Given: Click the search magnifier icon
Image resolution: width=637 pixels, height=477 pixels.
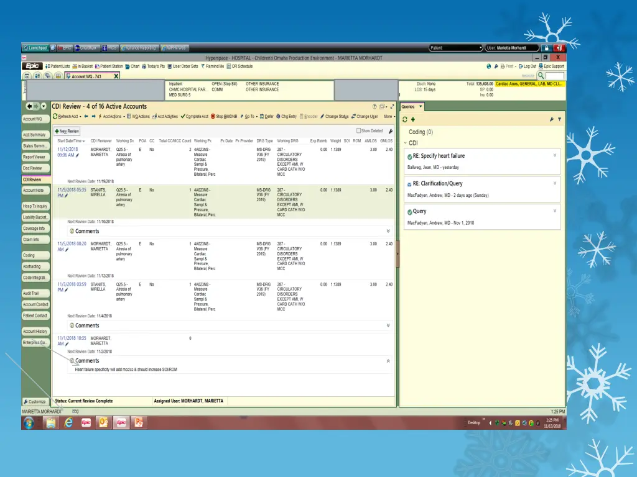Looking at the screenshot, I should coord(541,75).
